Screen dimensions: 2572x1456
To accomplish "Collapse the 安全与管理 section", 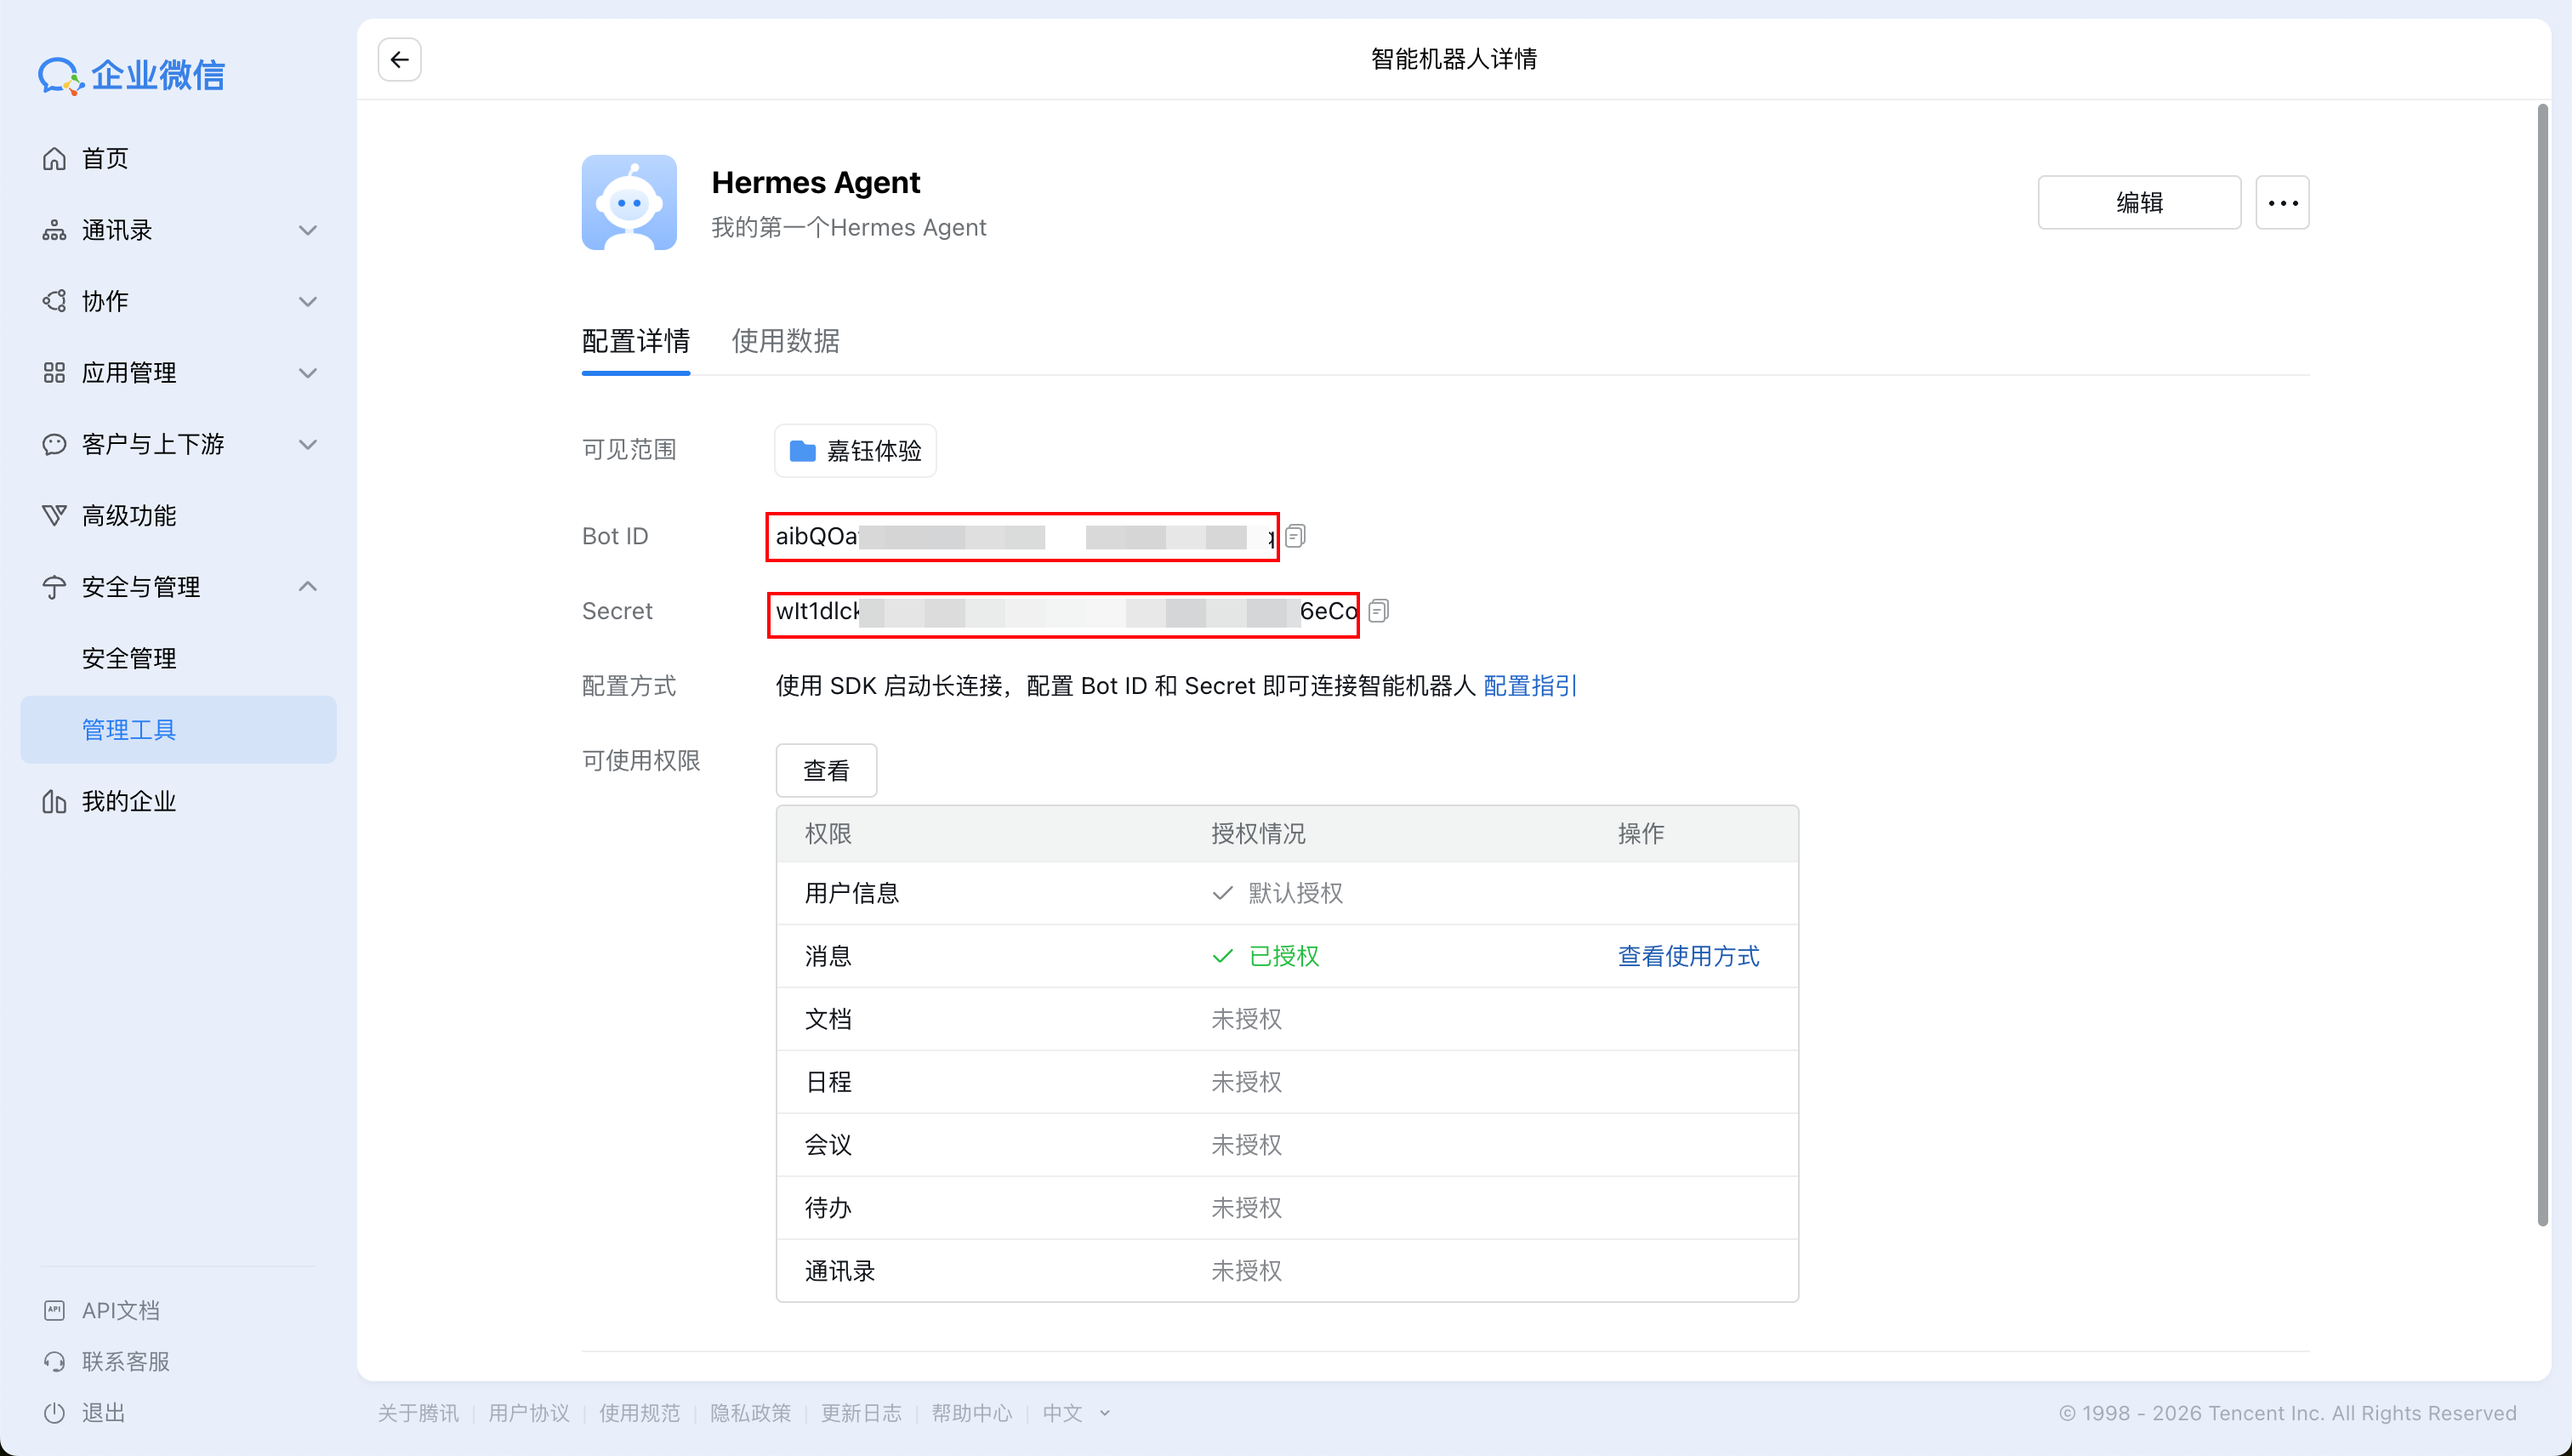I will click(x=307, y=586).
